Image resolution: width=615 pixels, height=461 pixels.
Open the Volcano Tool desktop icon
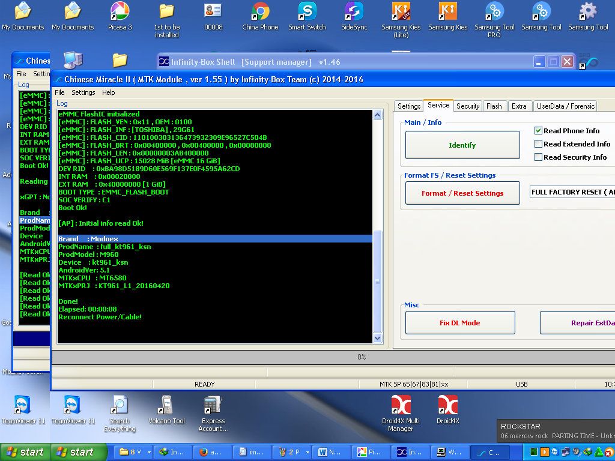(x=166, y=406)
